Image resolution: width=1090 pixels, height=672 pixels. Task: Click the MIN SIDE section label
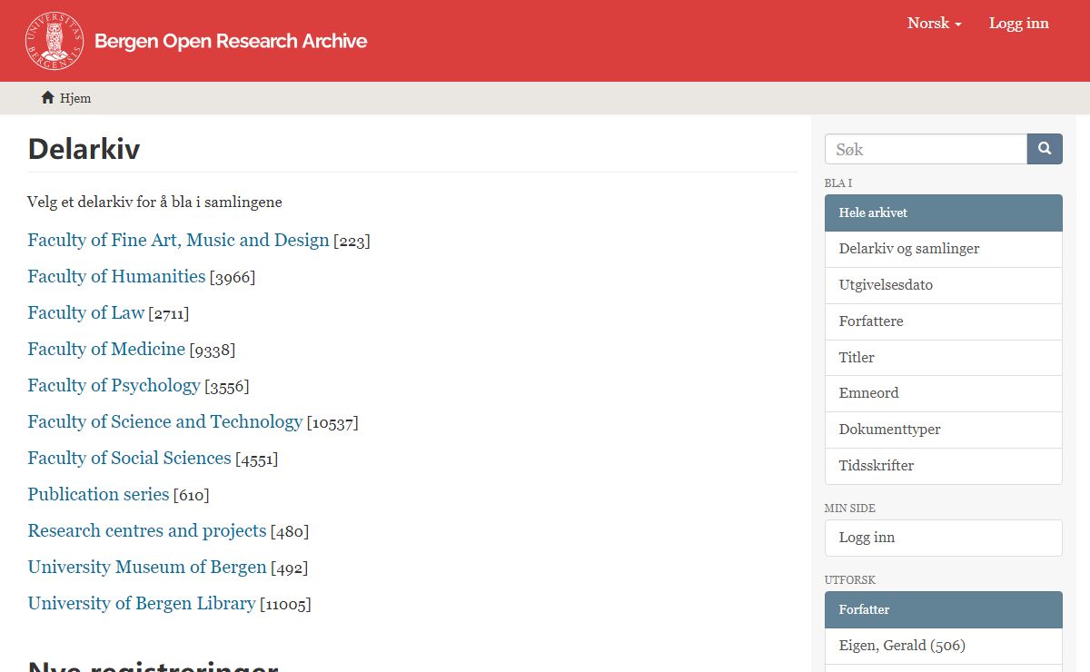pos(850,509)
